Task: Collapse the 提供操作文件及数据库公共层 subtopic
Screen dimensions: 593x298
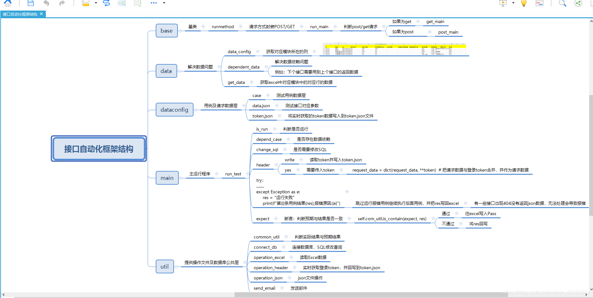Action: point(245,262)
